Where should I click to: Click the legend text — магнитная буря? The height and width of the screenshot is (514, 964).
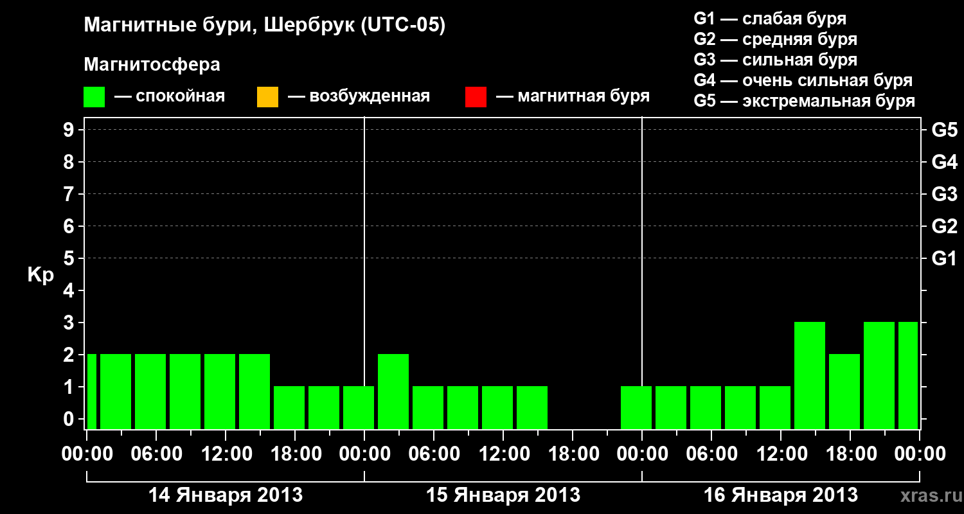573,96
